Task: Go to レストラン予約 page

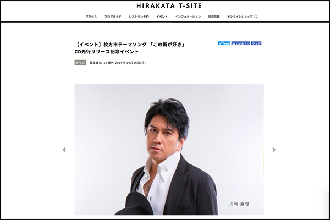Action: pos(139,16)
